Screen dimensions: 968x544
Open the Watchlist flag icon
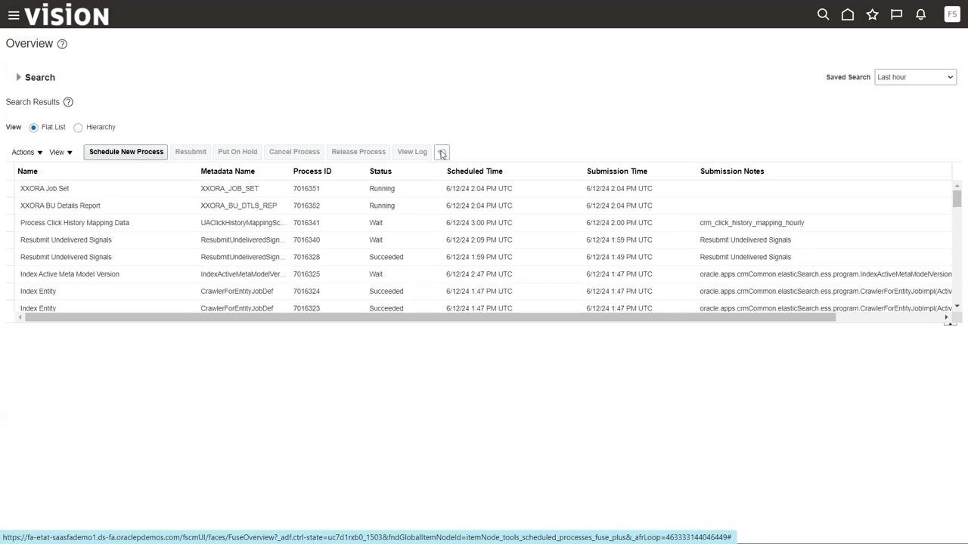(x=896, y=14)
